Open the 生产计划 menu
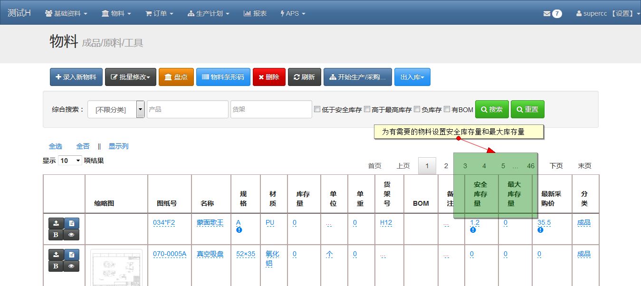Viewport: 641px width, 286px height. pyautogui.click(x=208, y=14)
